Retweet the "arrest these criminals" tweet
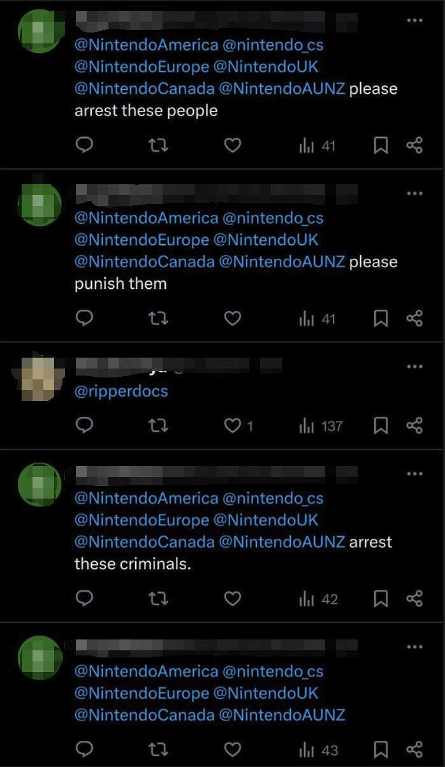 [x=158, y=599]
